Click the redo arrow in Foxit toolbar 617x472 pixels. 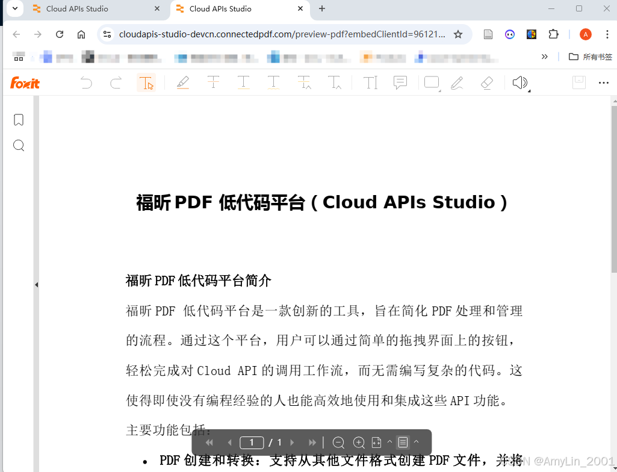tap(116, 83)
